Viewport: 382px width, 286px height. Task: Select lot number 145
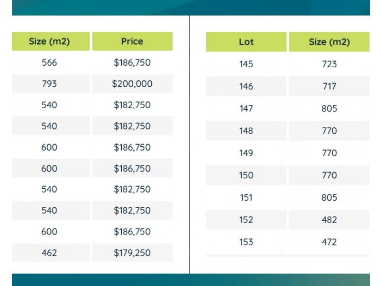click(246, 64)
